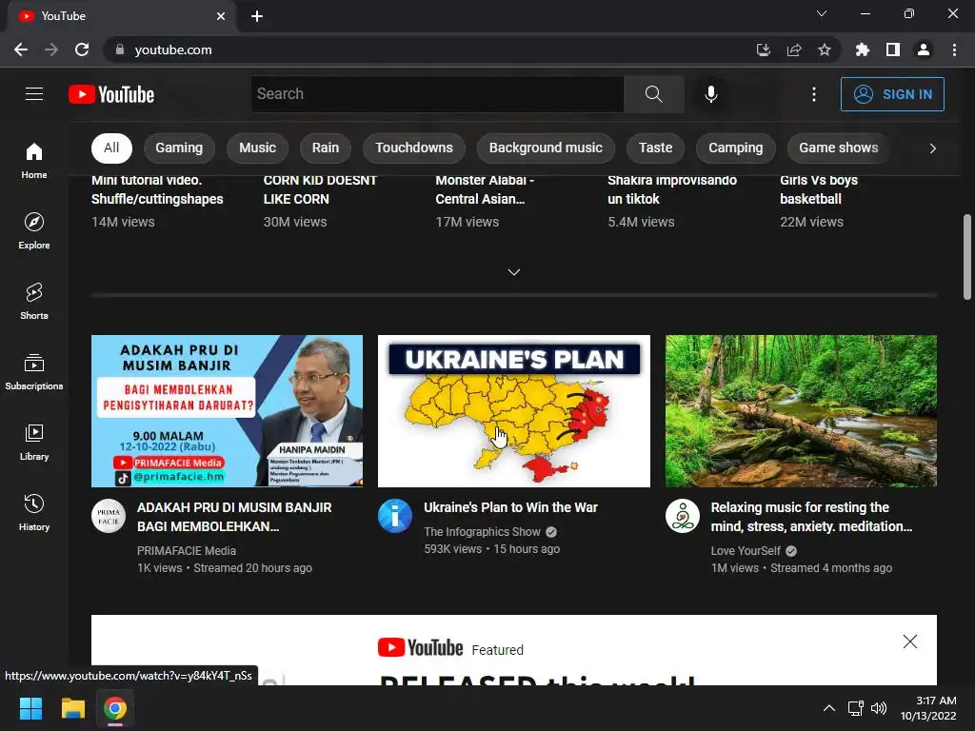
Task: Click the install app icon in address bar
Action: (763, 49)
